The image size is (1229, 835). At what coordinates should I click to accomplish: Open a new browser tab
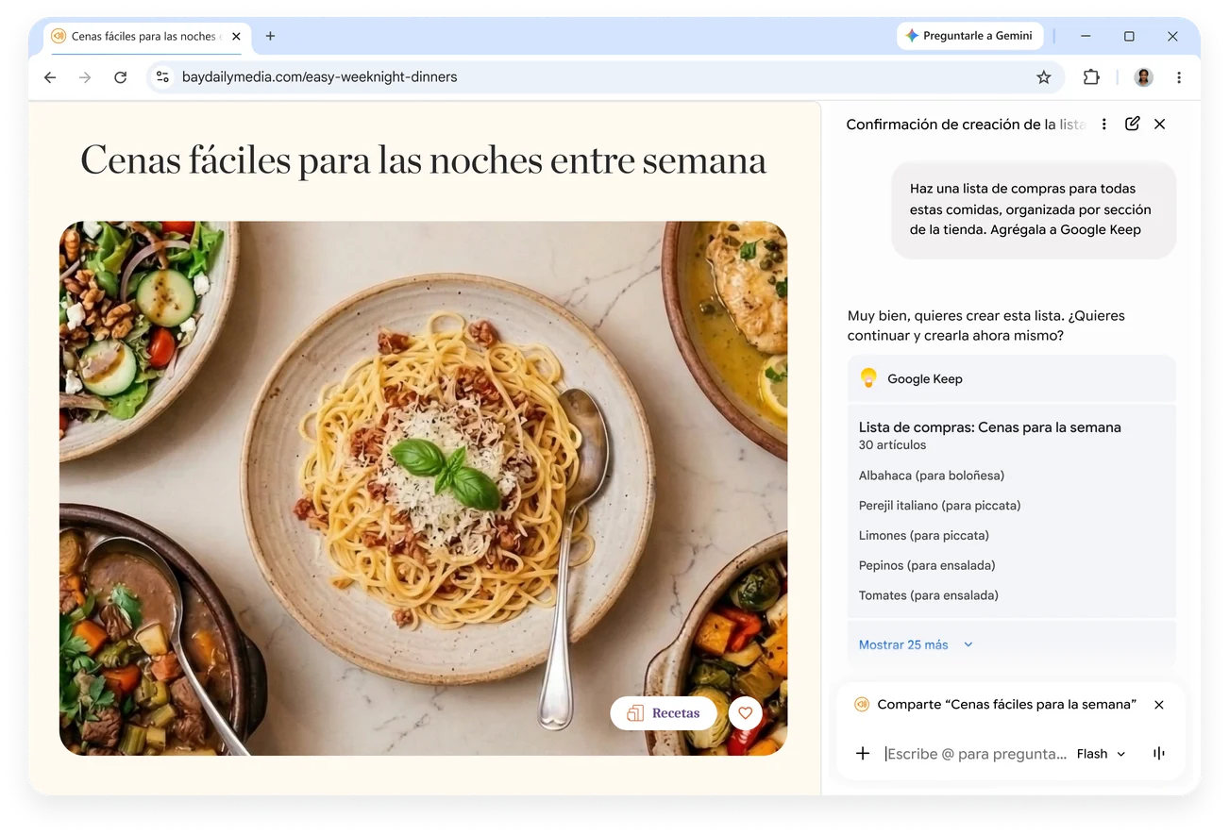click(x=270, y=36)
